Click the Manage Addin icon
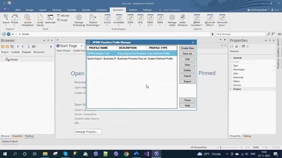This screenshot has height=158, width=282. click(172, 20)
